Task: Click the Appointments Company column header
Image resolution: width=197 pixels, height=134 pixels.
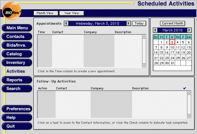Action: pos(90,32)
